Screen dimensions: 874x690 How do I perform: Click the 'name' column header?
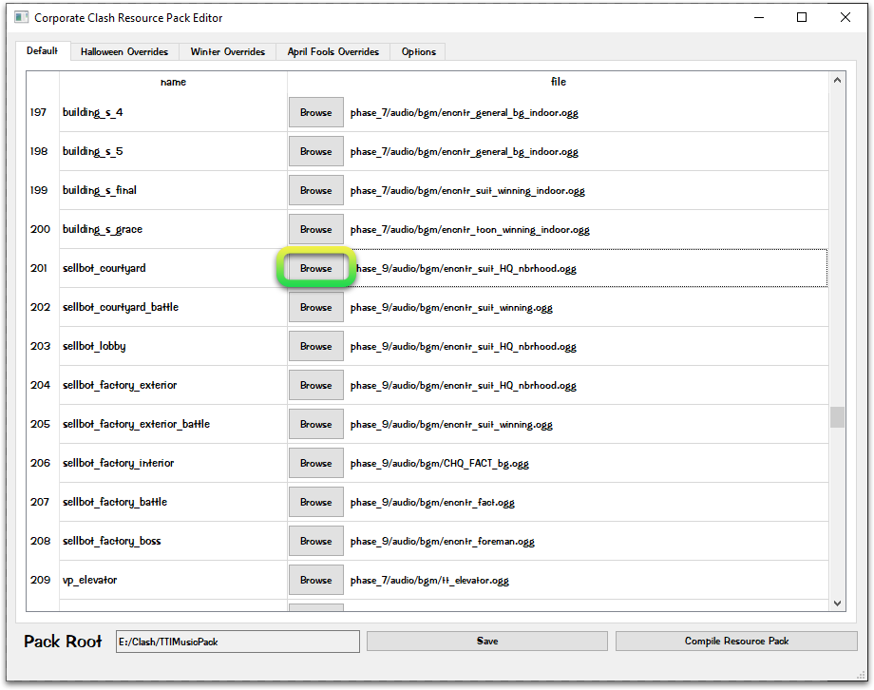pyautogui.click(x=173, y=82)
